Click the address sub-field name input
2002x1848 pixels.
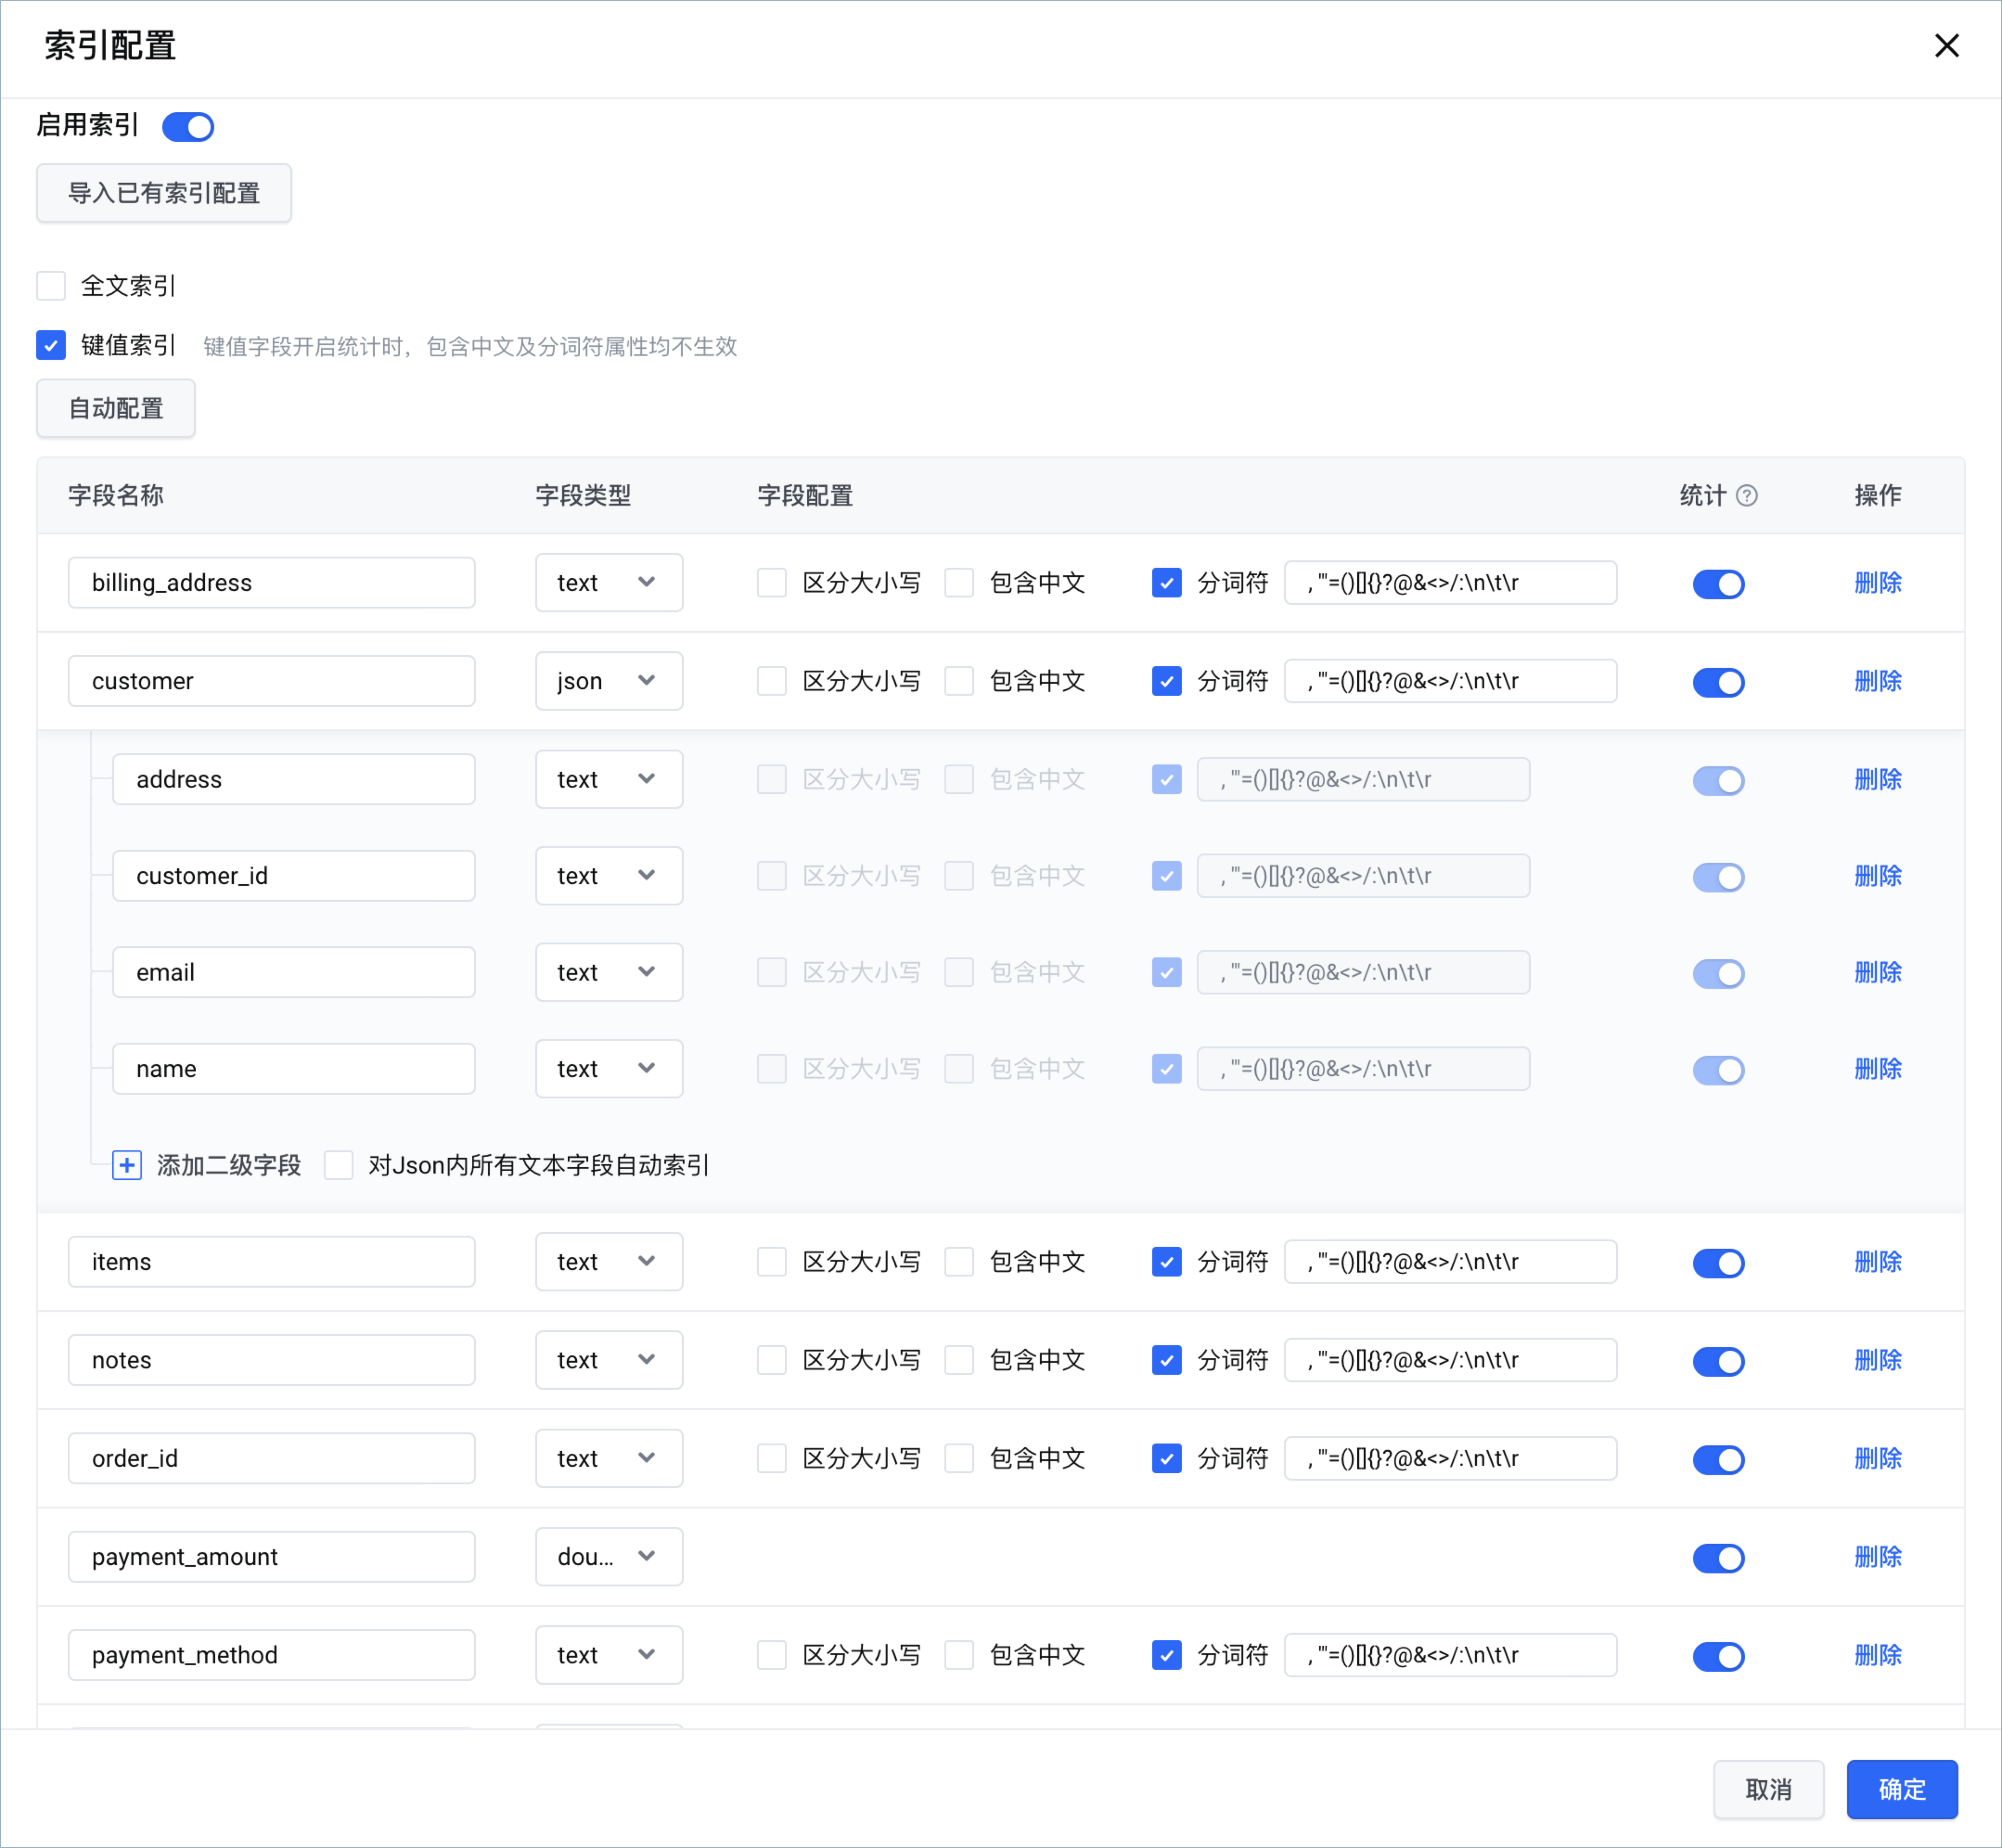tap(294, 779)
